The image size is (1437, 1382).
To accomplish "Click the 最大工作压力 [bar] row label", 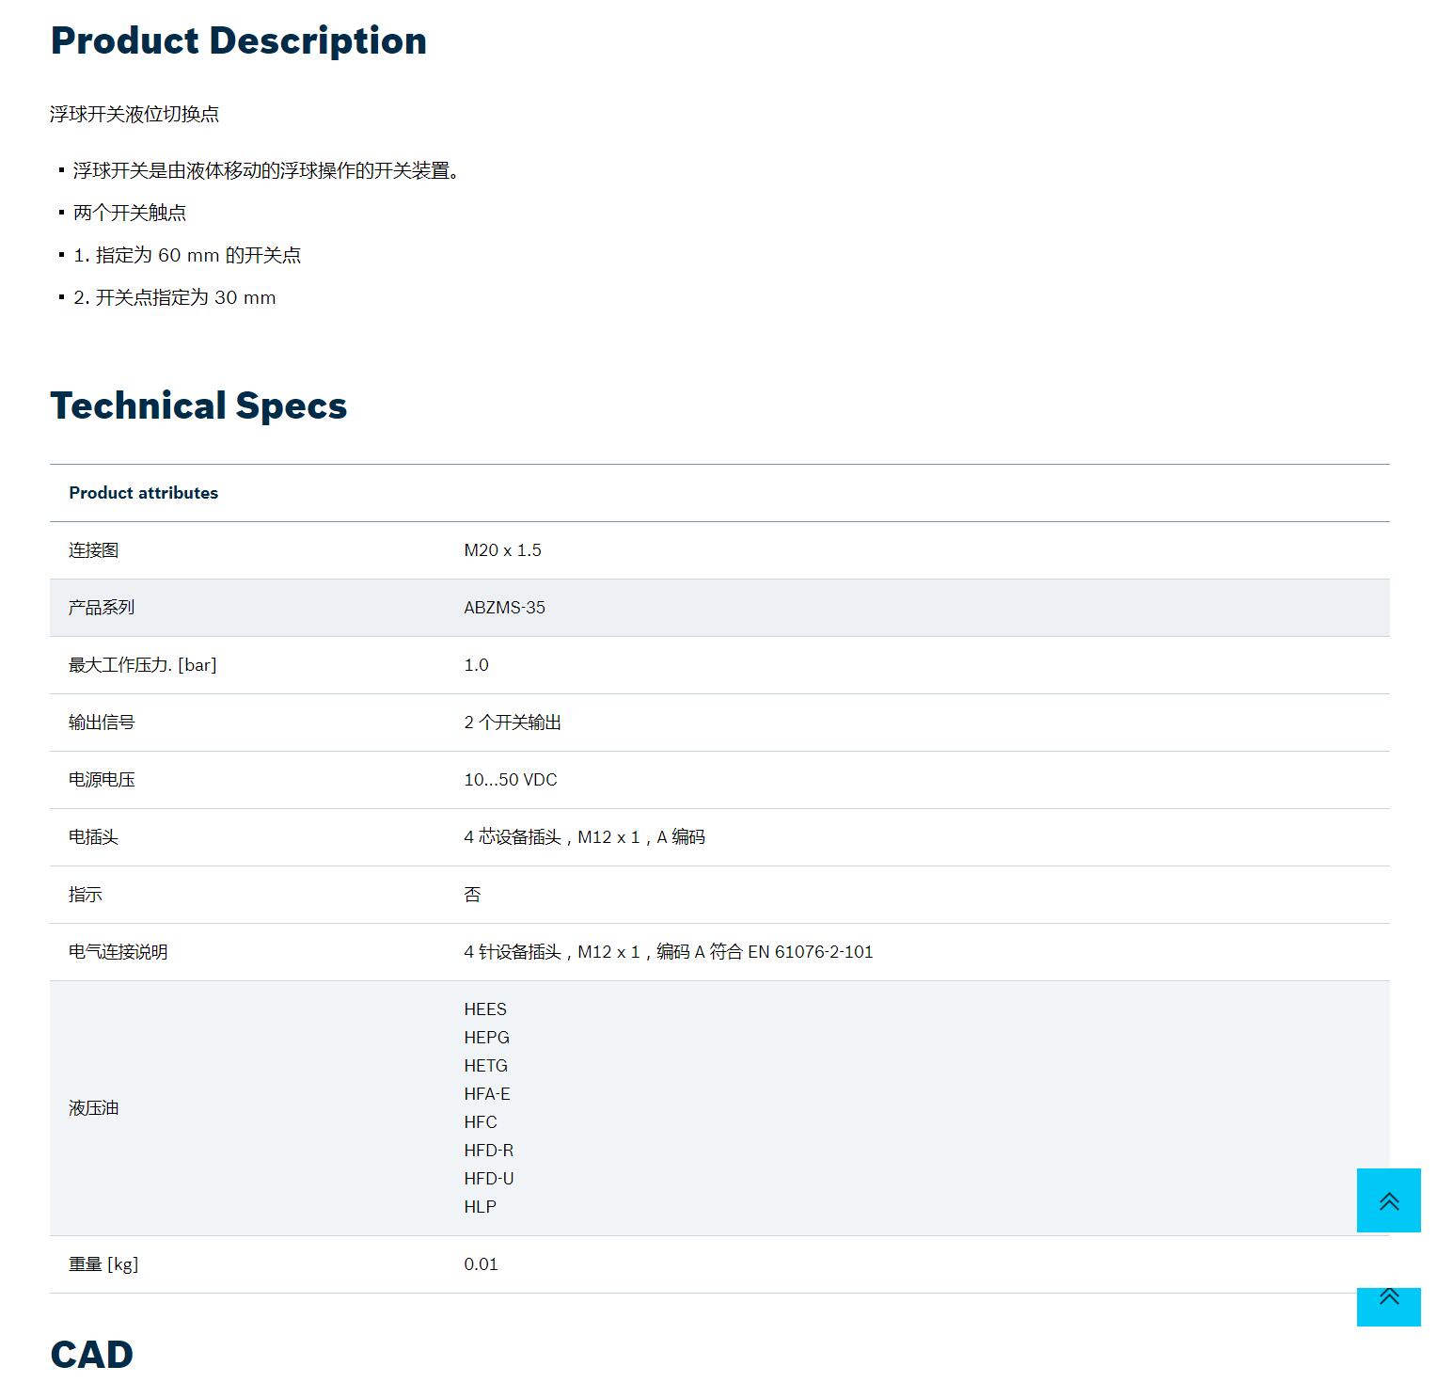I will [x=142, y=665].
